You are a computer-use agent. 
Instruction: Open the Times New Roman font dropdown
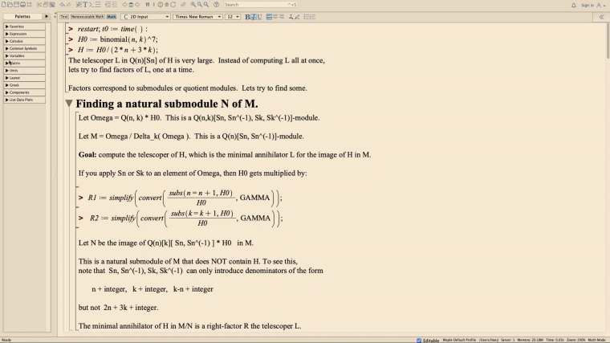pyautogui.click(x=197, y=17)
